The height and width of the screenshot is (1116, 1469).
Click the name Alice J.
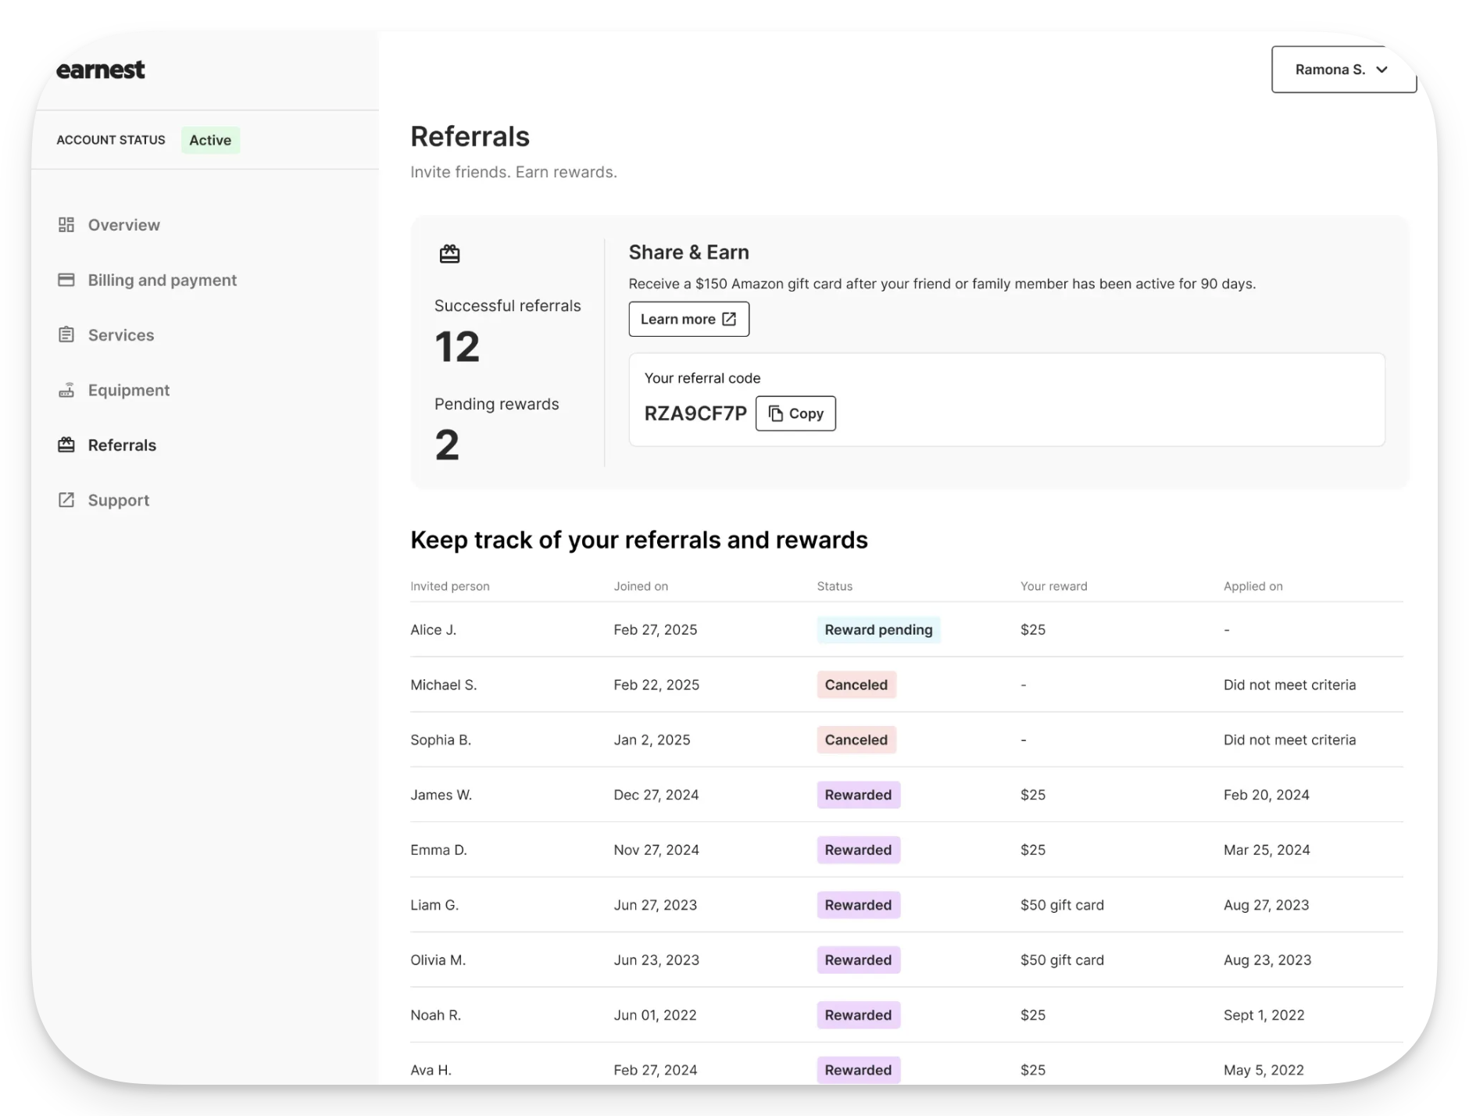click(433, 630)
